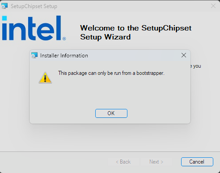This screenshot has width=220, height=173.
Task: Click the horizontal separator line above wizard buttons
Action: click(x=110, y=152)
